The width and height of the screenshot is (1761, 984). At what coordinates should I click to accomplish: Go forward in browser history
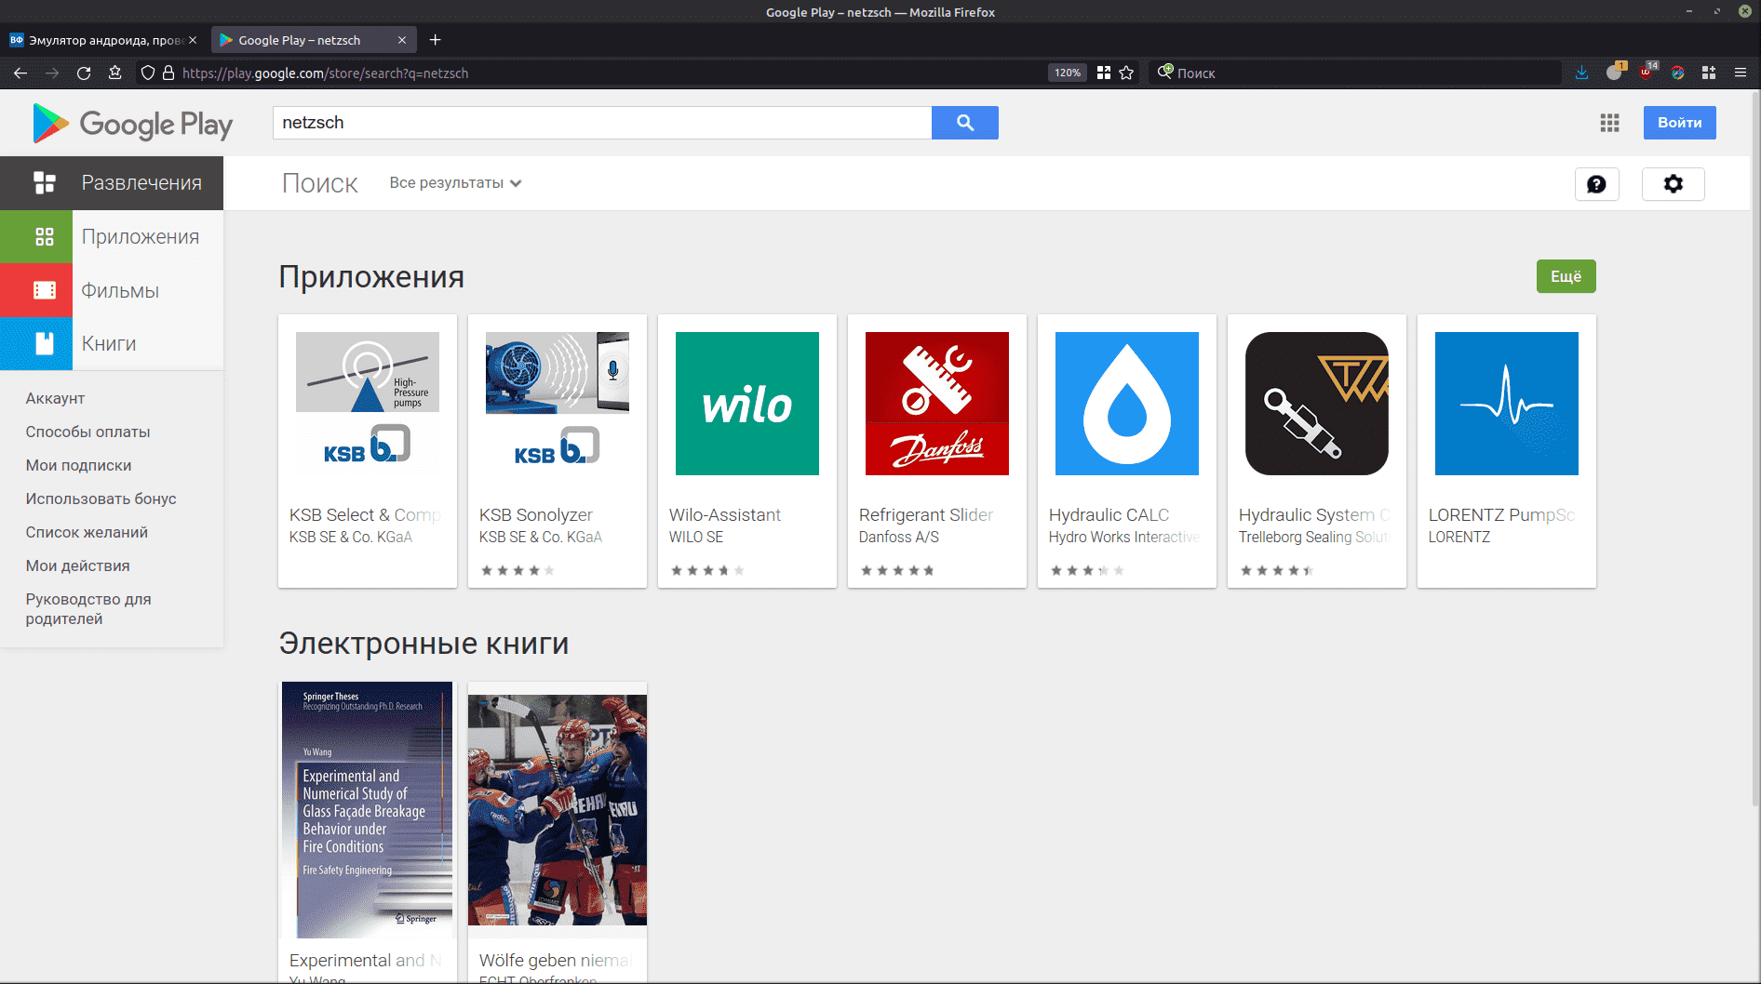pyautogui.click(x=52, y=73)
